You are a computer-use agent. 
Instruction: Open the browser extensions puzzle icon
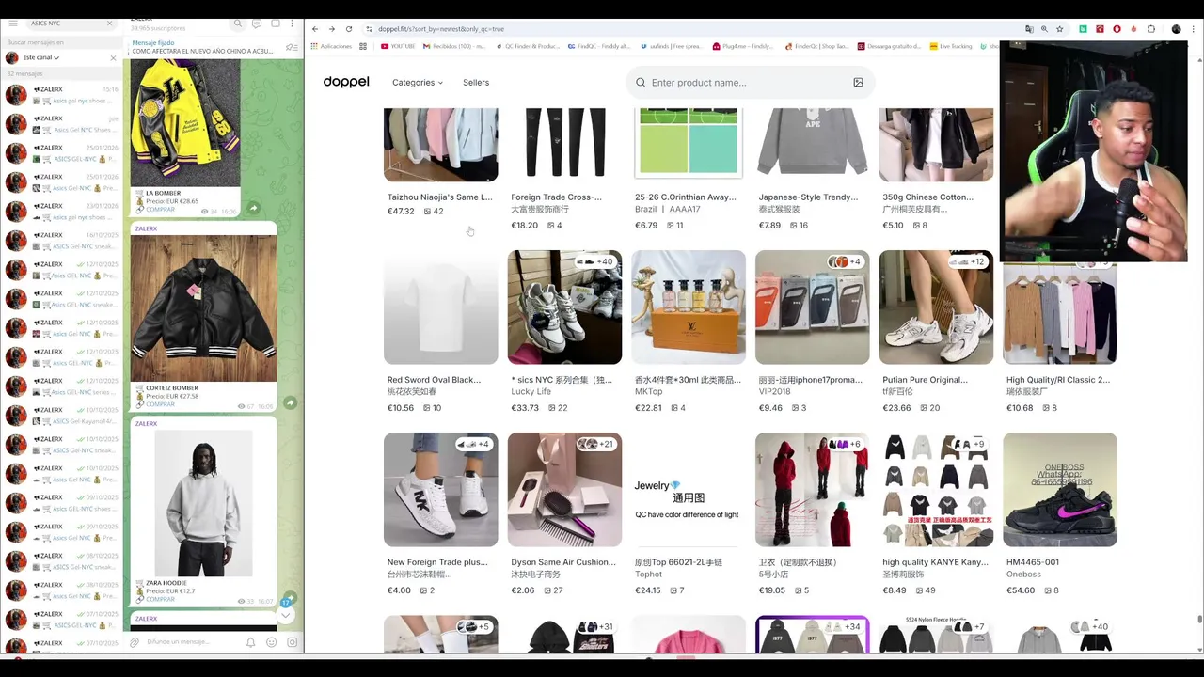pos(1150,29)
